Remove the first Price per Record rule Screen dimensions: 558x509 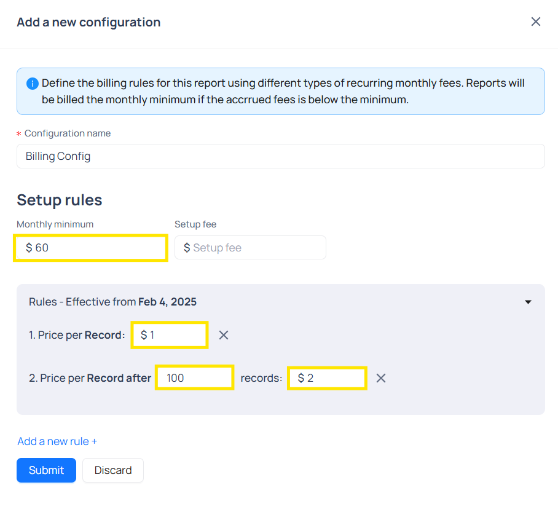(x=224, y=335)
